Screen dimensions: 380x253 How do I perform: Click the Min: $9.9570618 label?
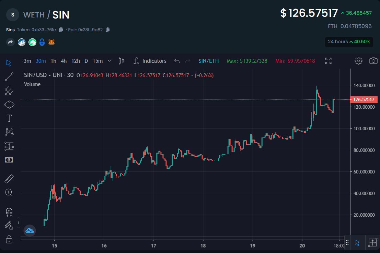[295, 61]
